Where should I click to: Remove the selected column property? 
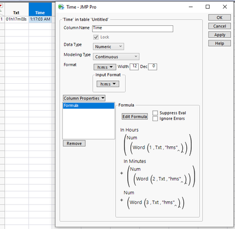[x=74, y=143]
